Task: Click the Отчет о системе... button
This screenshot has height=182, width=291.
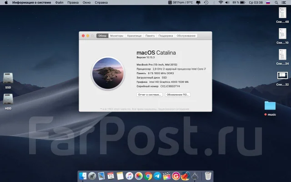Action: tap(150, 95)
